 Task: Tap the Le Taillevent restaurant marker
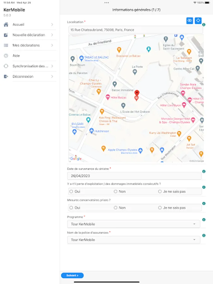pos(189,52)
